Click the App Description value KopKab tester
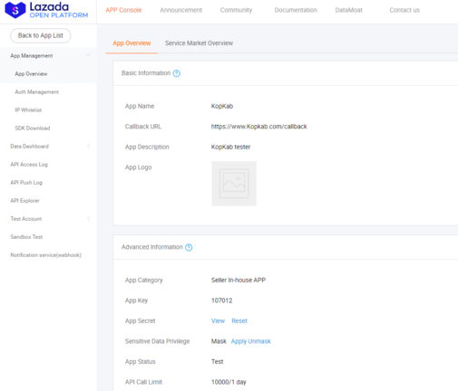This screenshot has width=458, height=391. click(x=230, y=147)
